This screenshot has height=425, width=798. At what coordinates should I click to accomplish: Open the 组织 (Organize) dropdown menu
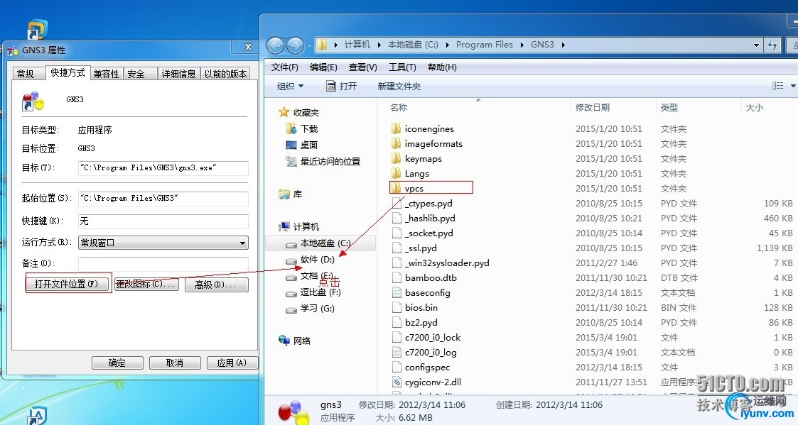click(290, 87)
